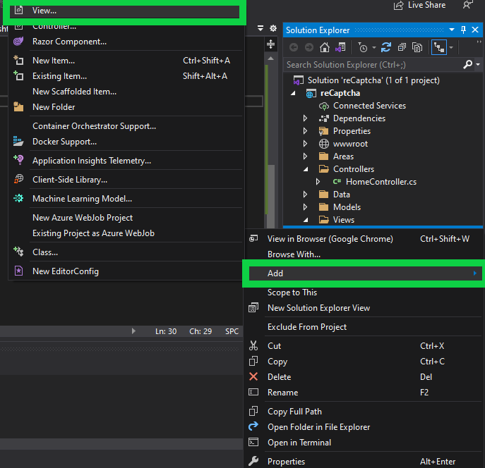
Task: Choose Razor Component... menu item
Action: point(126,42)
